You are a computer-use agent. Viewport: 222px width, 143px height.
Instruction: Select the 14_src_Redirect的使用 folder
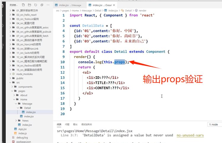[x=29, y=66]
